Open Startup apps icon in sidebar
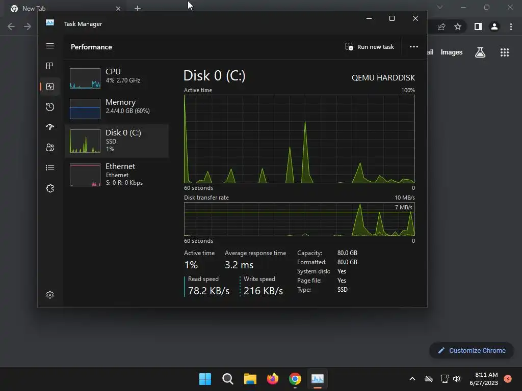 click(50, 127)
